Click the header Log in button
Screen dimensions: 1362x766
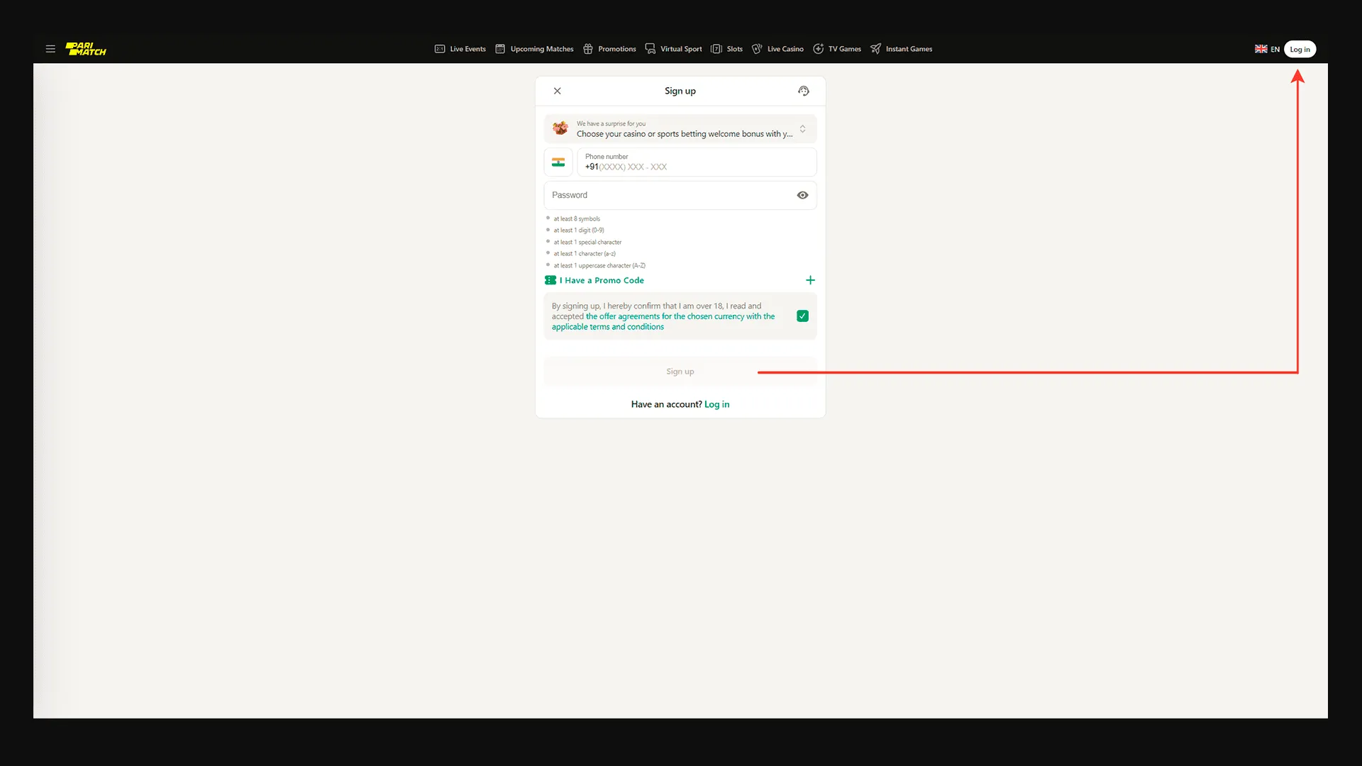1300,49
